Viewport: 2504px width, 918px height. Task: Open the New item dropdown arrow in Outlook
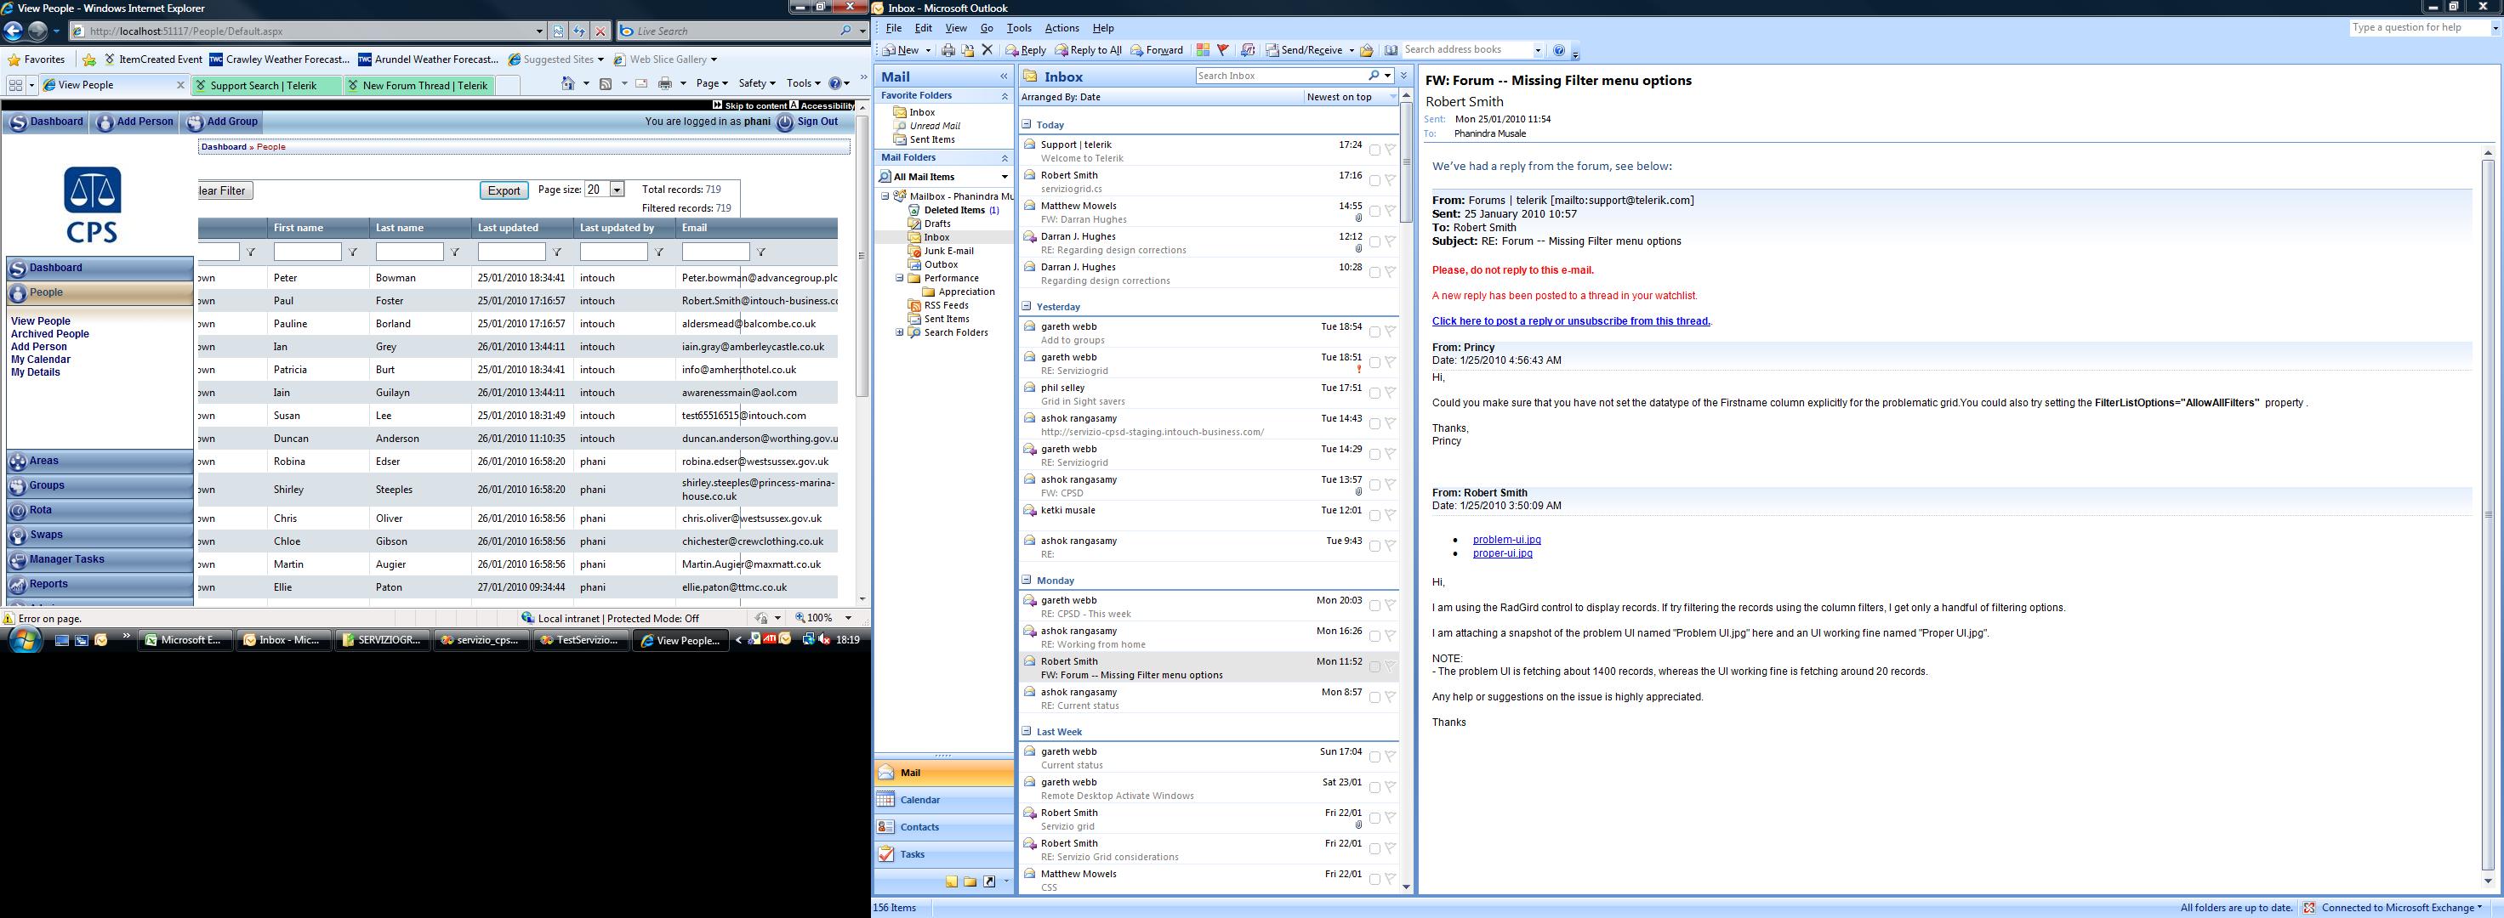pyautogui.click(x=927, y=50)
